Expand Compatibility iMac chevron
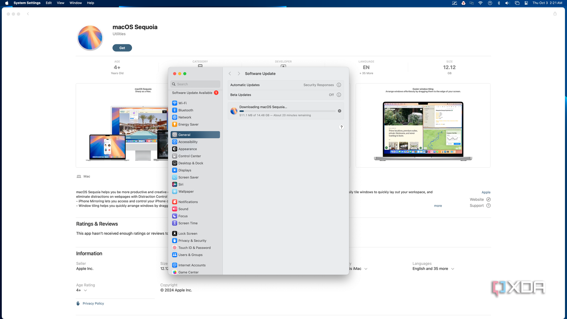The height and width of the screenshot is (319, 567). pyautogui.click(x=366, y=269)
